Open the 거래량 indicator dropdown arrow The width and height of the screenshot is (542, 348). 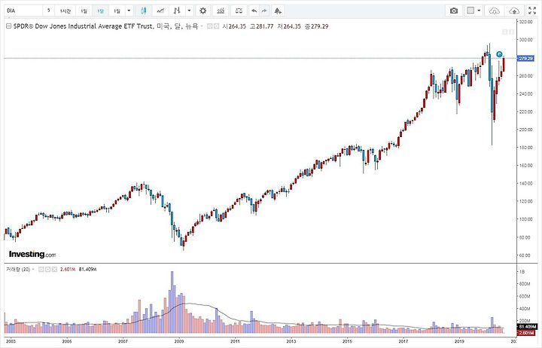point(33,269)
